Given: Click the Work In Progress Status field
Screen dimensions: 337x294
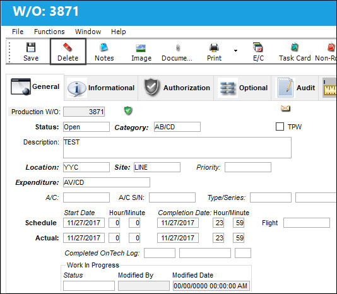Looking at the screenshot, I should tap(89, 286).
